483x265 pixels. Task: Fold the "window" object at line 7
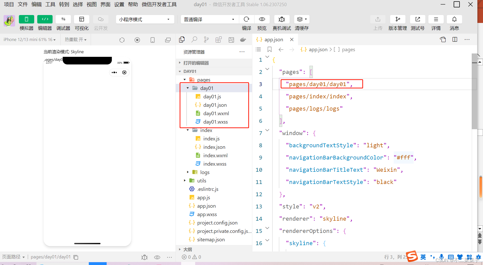click(267, 130)
